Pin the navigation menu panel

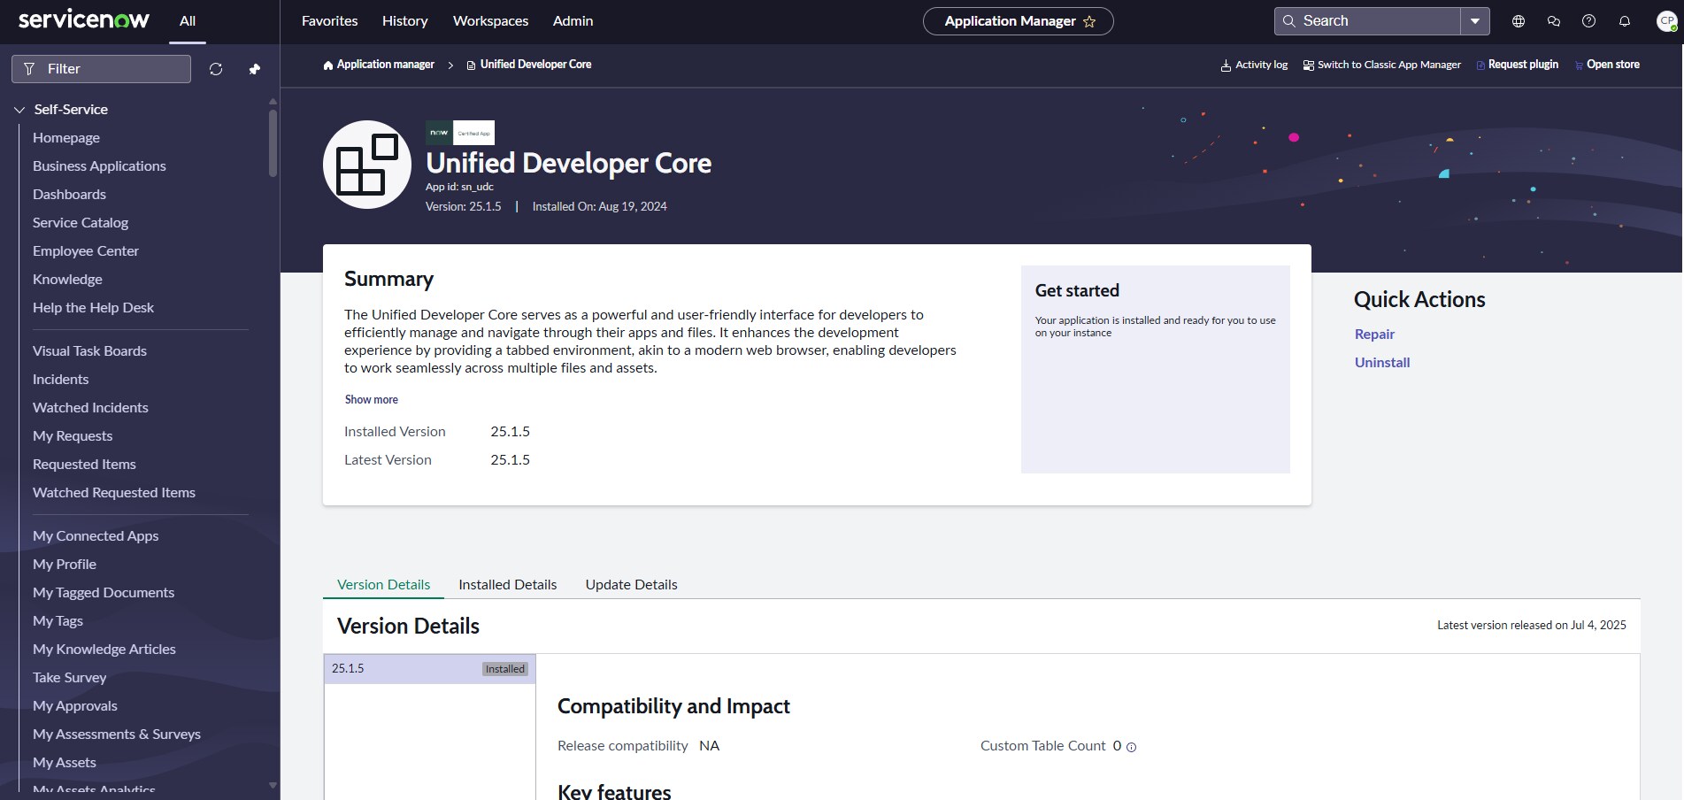click(x=255, y=69)
